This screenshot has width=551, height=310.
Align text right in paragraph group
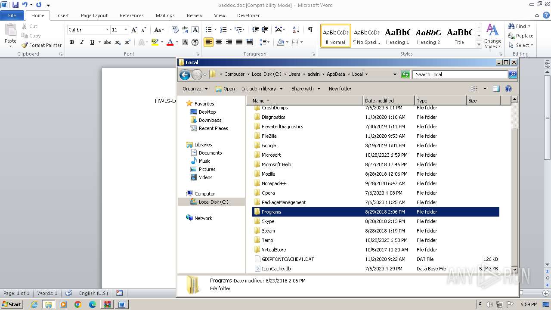tap(229, 42)
